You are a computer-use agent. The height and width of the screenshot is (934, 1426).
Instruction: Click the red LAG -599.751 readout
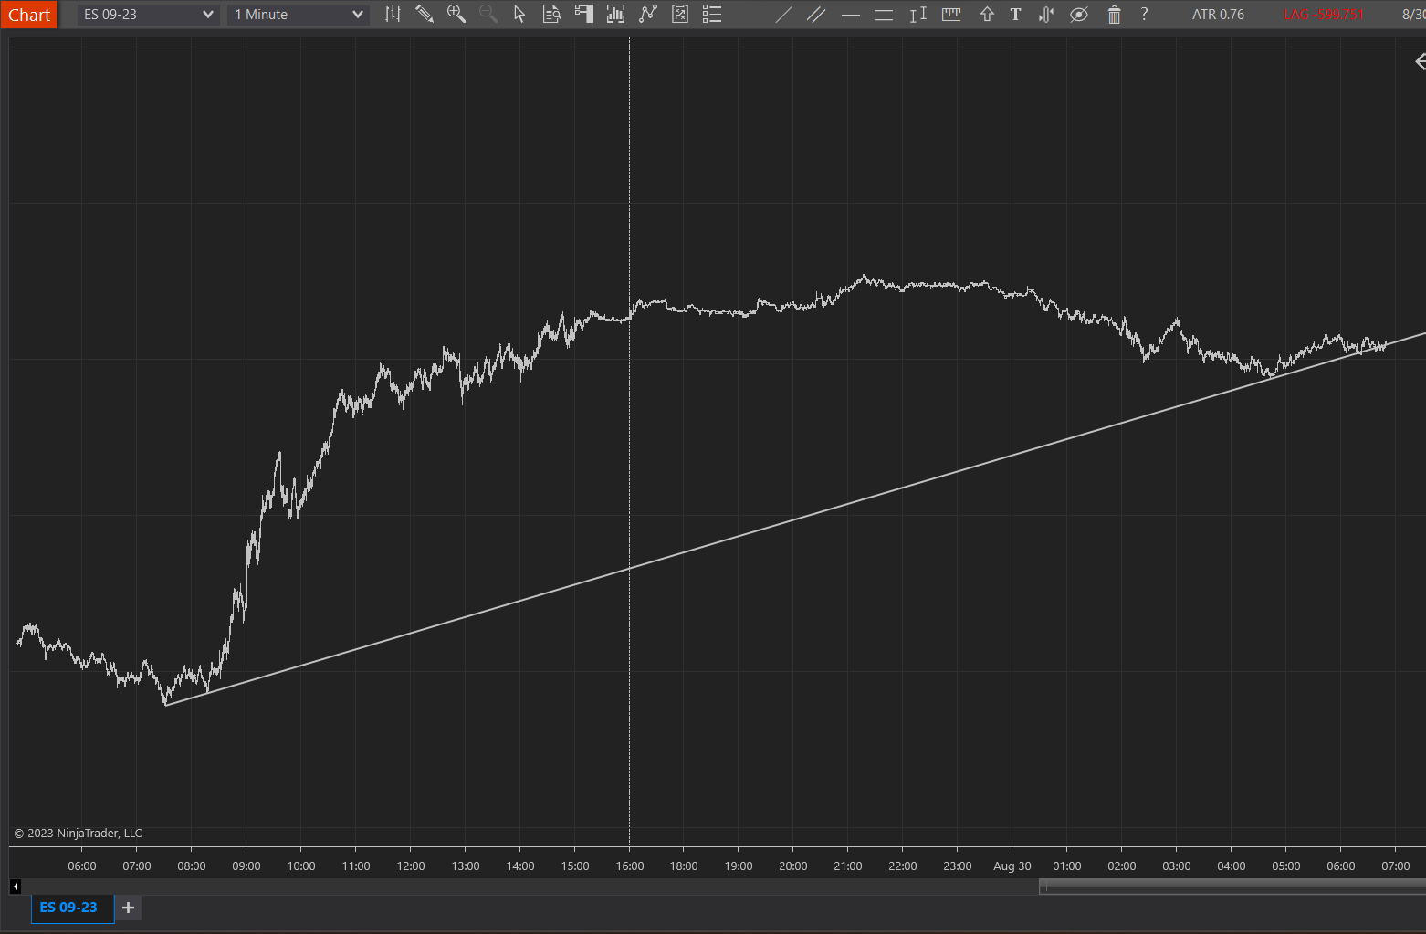click(x=1323, y=15)
